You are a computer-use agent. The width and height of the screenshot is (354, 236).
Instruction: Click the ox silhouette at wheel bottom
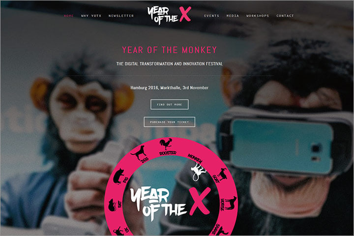tap(118, 231)
